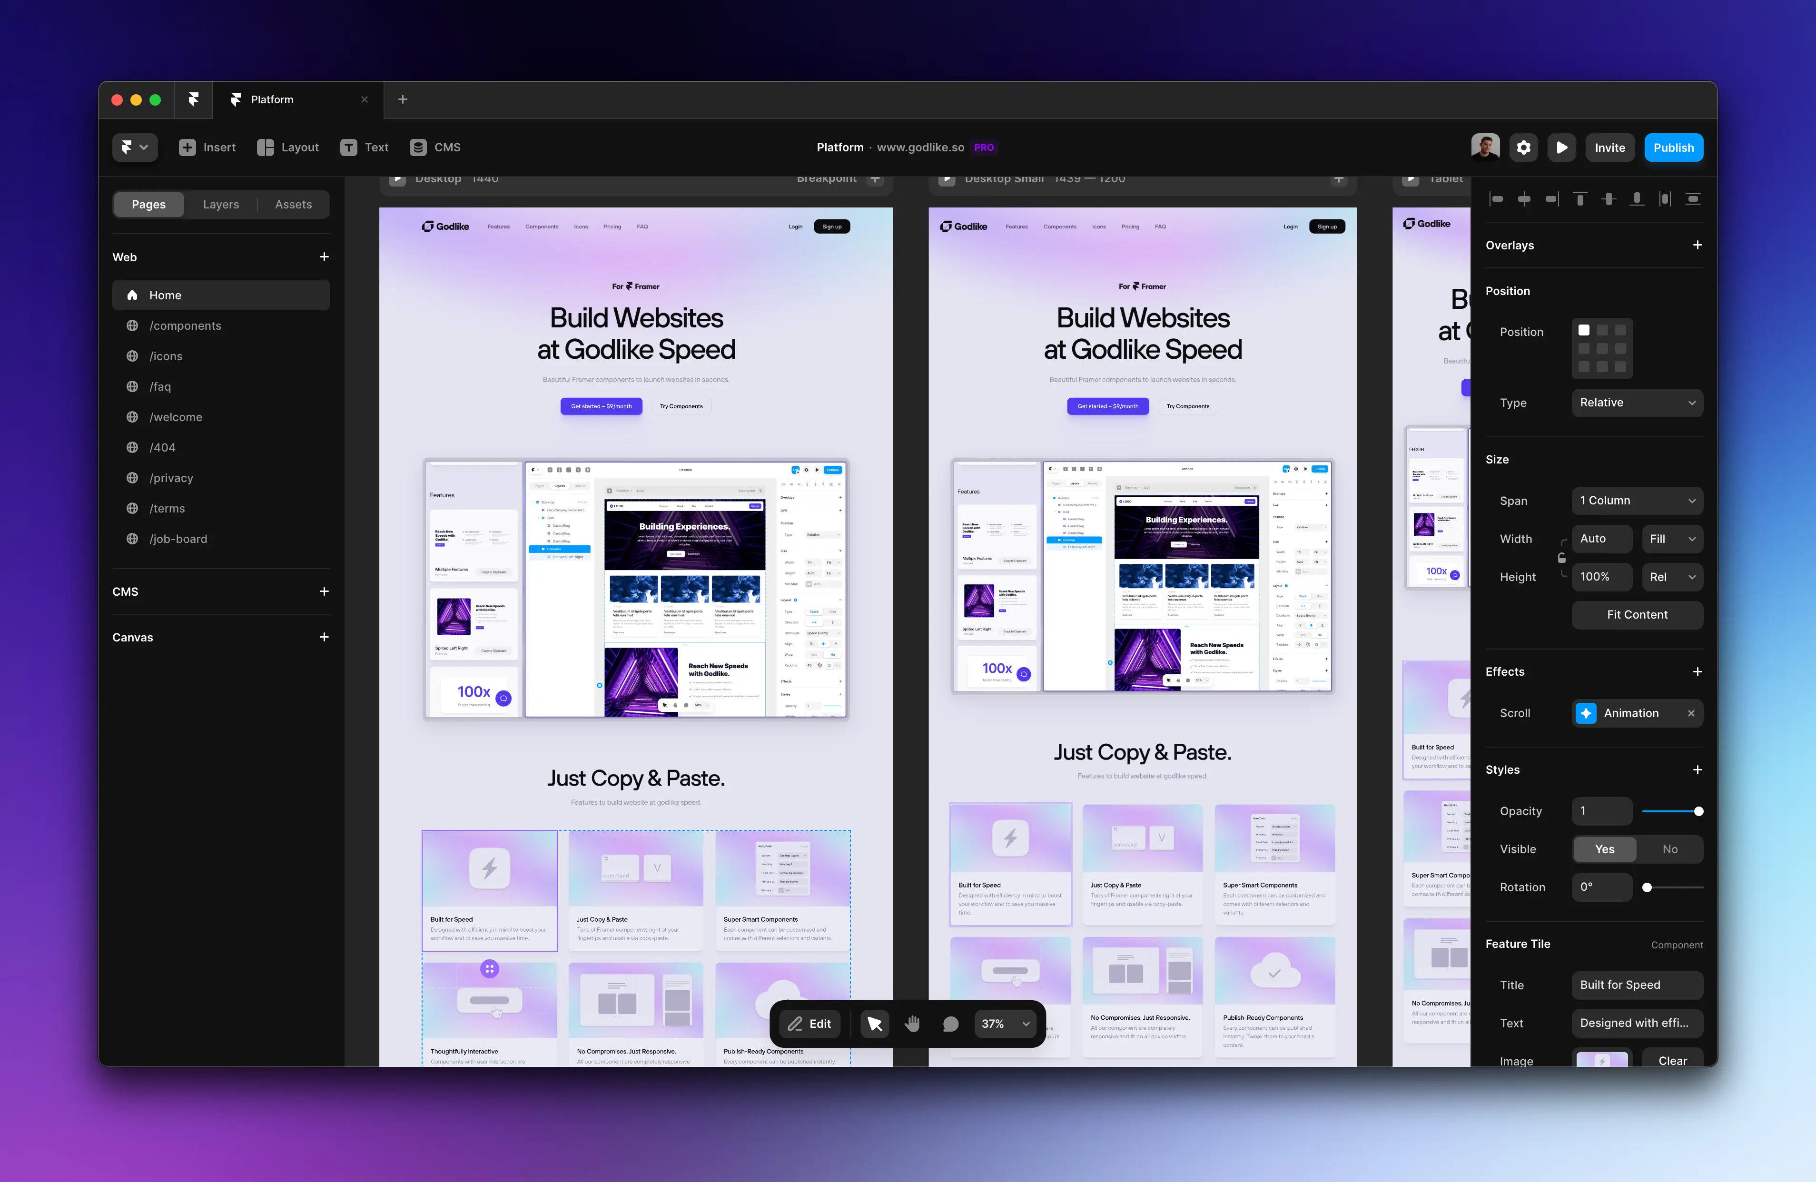Switch to the Layers tab

click(x=220, y=205)
